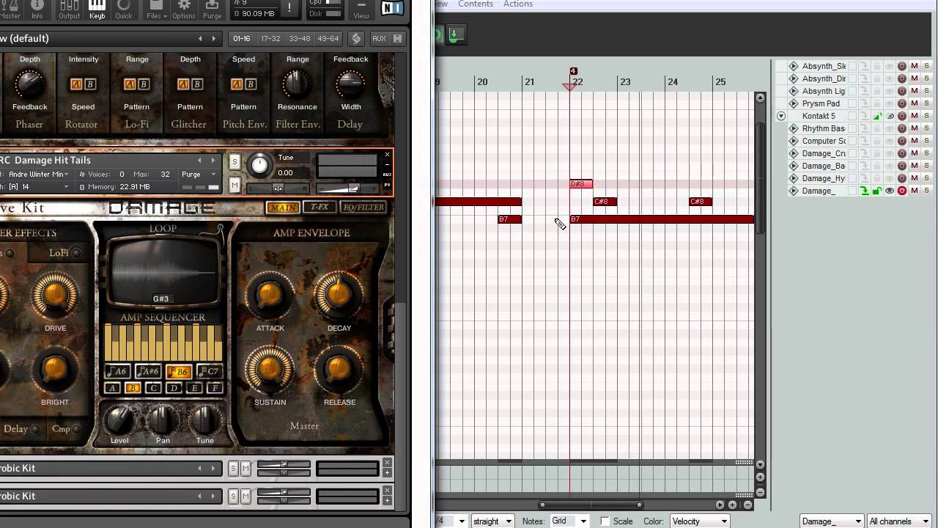Switch to the EQ/FILTER tab
The width and height of the screenshot is (938, 528).
364,208
